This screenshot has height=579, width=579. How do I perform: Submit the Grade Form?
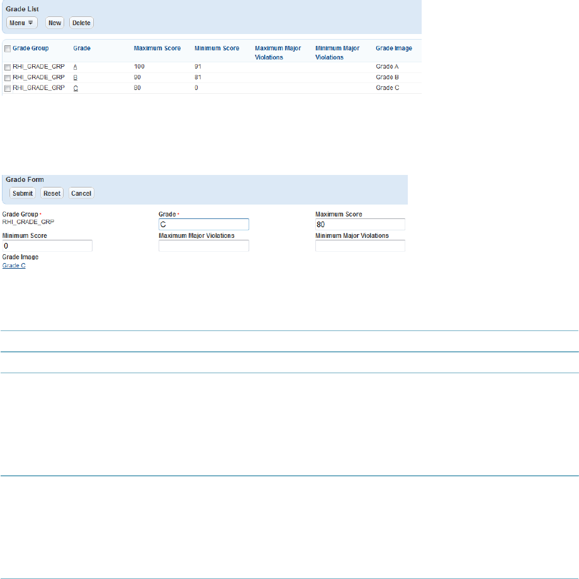(x=23, y=193)
